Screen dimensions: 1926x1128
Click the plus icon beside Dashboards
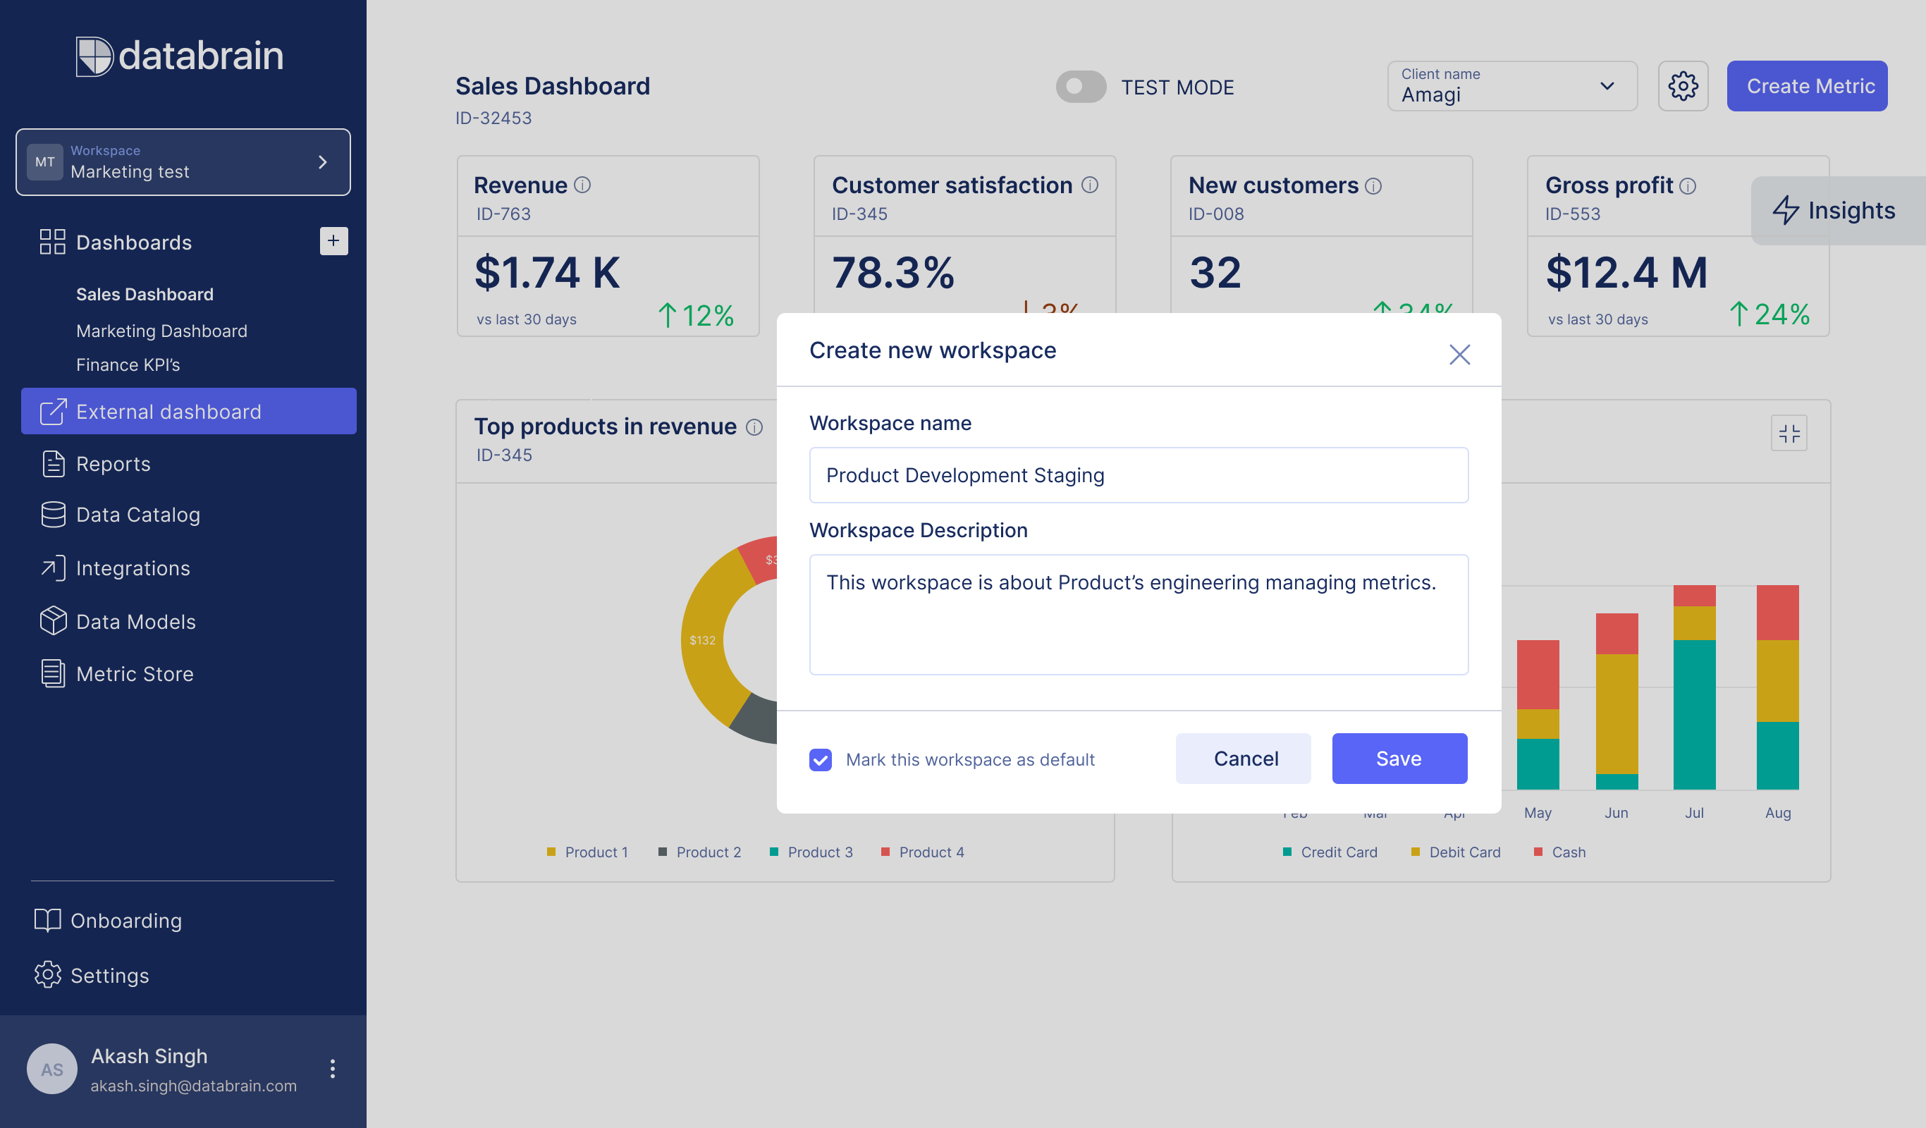click(333, 242)
